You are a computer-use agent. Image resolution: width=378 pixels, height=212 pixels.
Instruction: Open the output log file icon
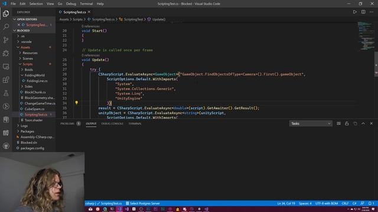point(355,124)
